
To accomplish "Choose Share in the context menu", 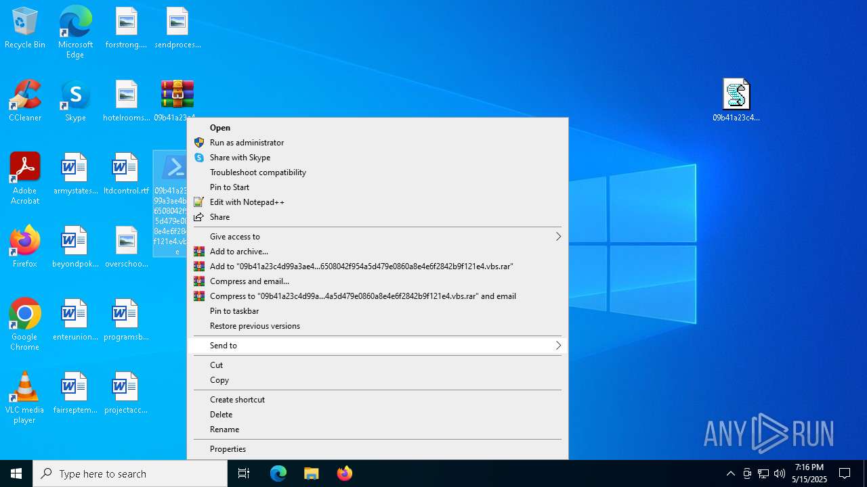I will click(x=377, y=217).
